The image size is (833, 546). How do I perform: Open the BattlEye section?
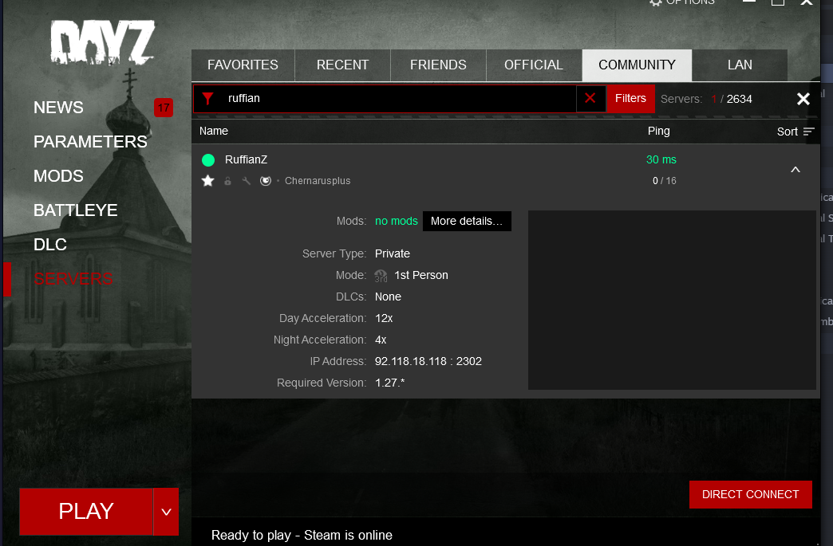click(x=76, y=210)
